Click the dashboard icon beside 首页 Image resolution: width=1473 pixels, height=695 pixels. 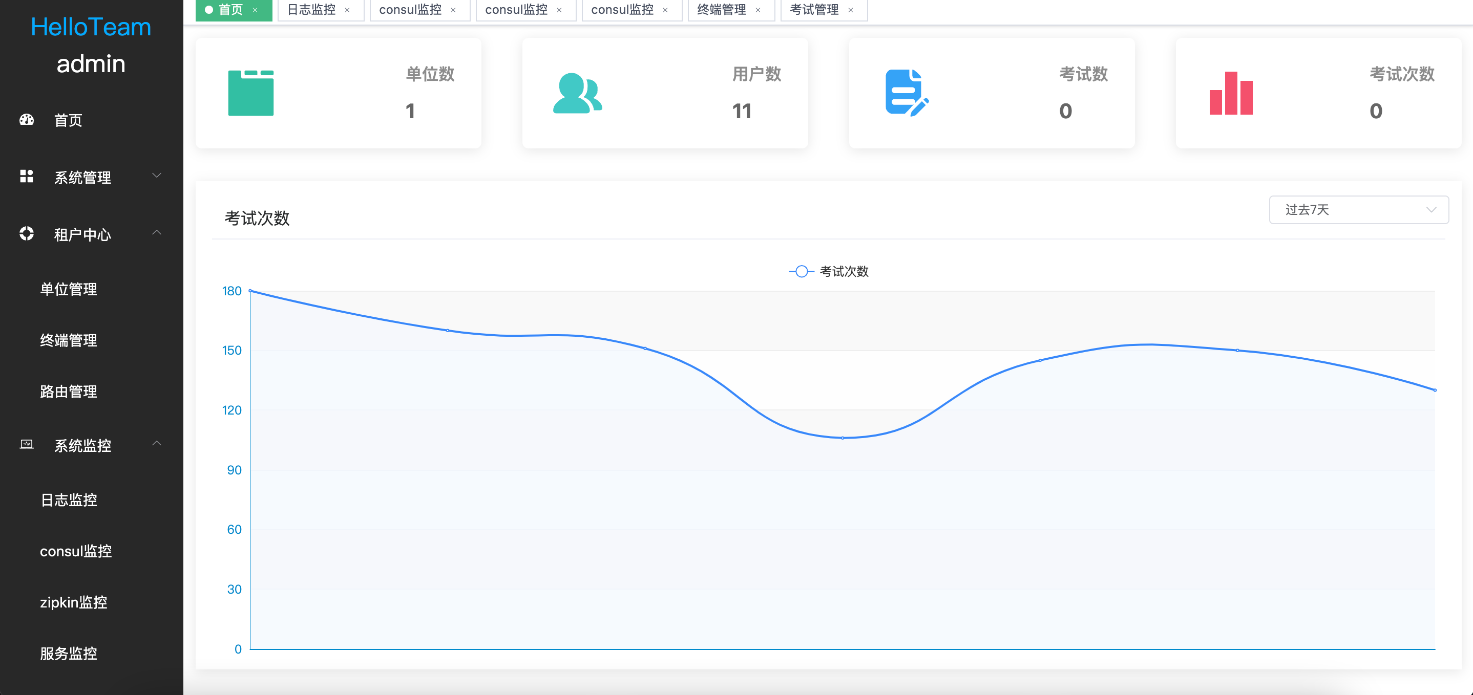pyautogui.click(x=27, y=119)
